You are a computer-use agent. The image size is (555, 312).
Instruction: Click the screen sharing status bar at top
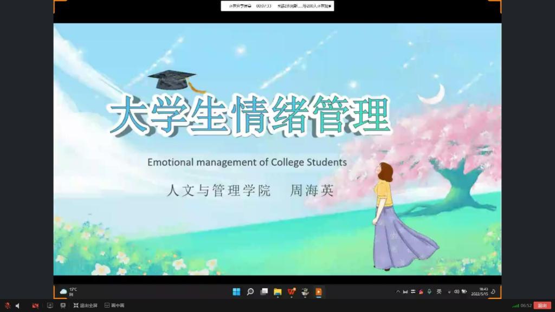click(x=277, y=6)
